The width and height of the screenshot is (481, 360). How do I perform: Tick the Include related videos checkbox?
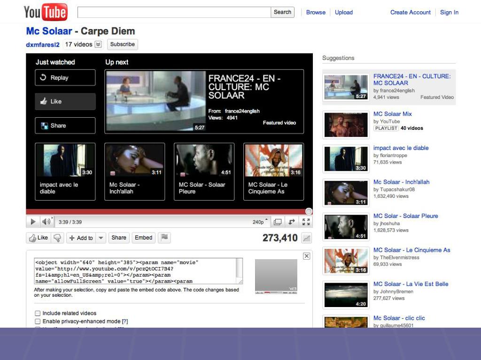(x=38, y=313)
